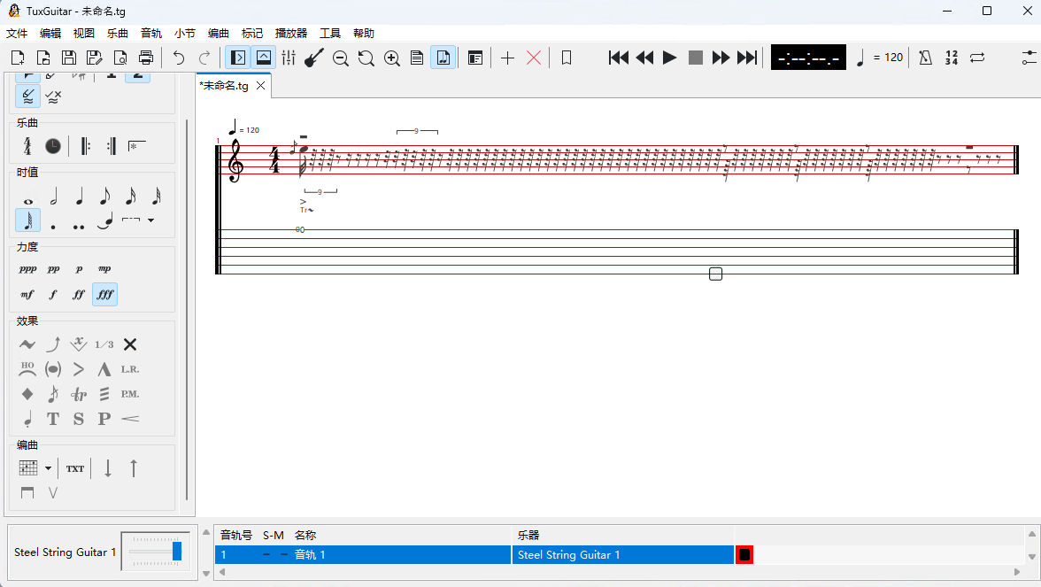Click the red remove track X icon
The width and height of the screenshot is (1041, 587).
(533, 58)
